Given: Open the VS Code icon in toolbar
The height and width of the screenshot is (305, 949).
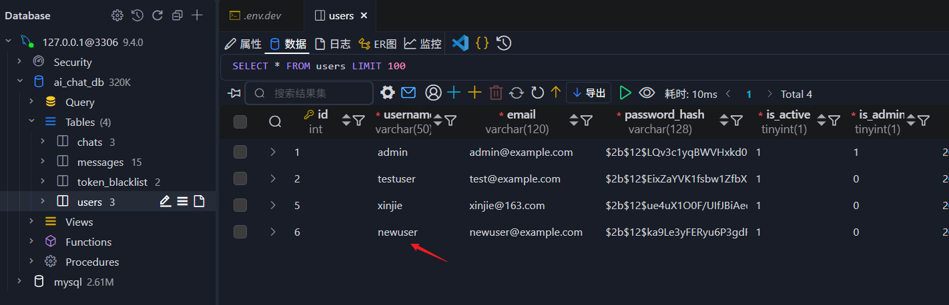Looking at the screenshot, I should coord(460,43).
